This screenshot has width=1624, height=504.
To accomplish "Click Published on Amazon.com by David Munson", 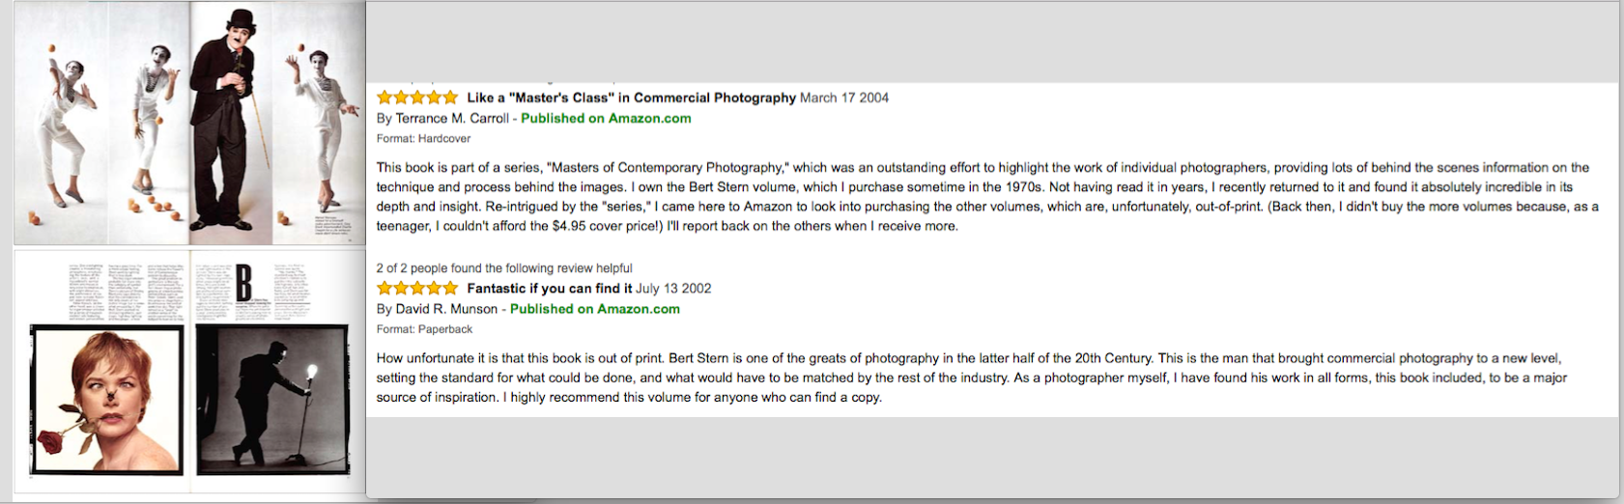I will tap(595, 309).
